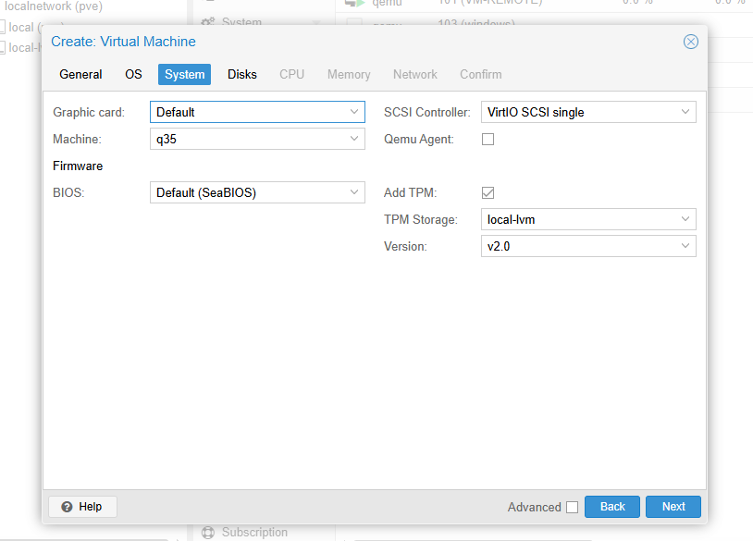This screenshot has width=753, height=541.
Task: Click the System gear icon behind dialog
Action: pyautogui.click(x=208, y=21)
